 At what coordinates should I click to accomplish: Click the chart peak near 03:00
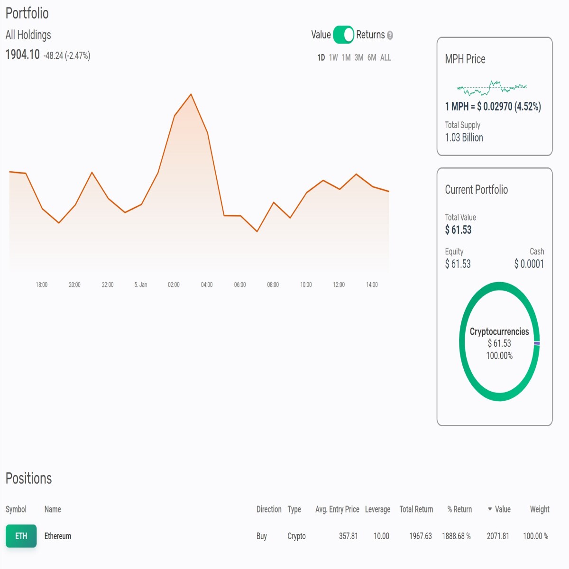pyautogui.click(x=191, y=94)
